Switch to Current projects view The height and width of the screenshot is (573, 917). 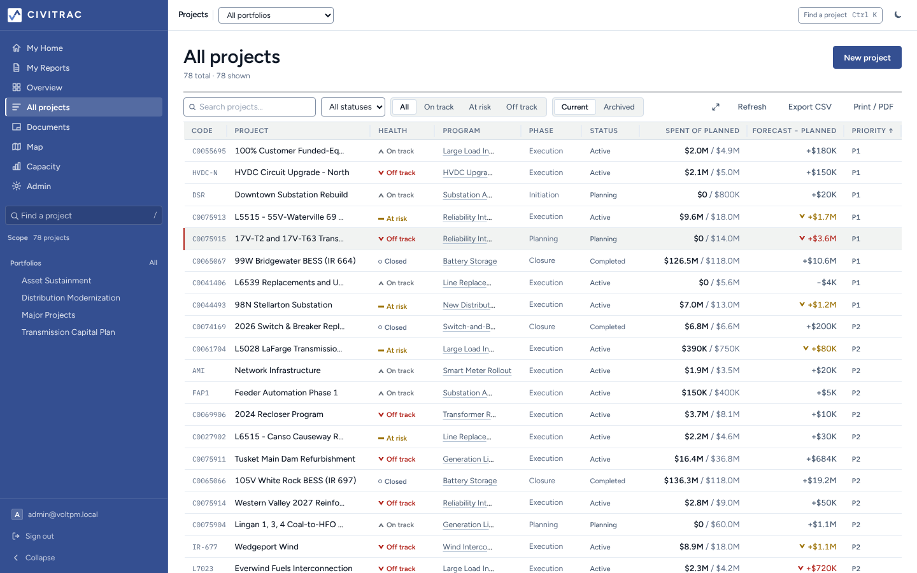(575, 107)
